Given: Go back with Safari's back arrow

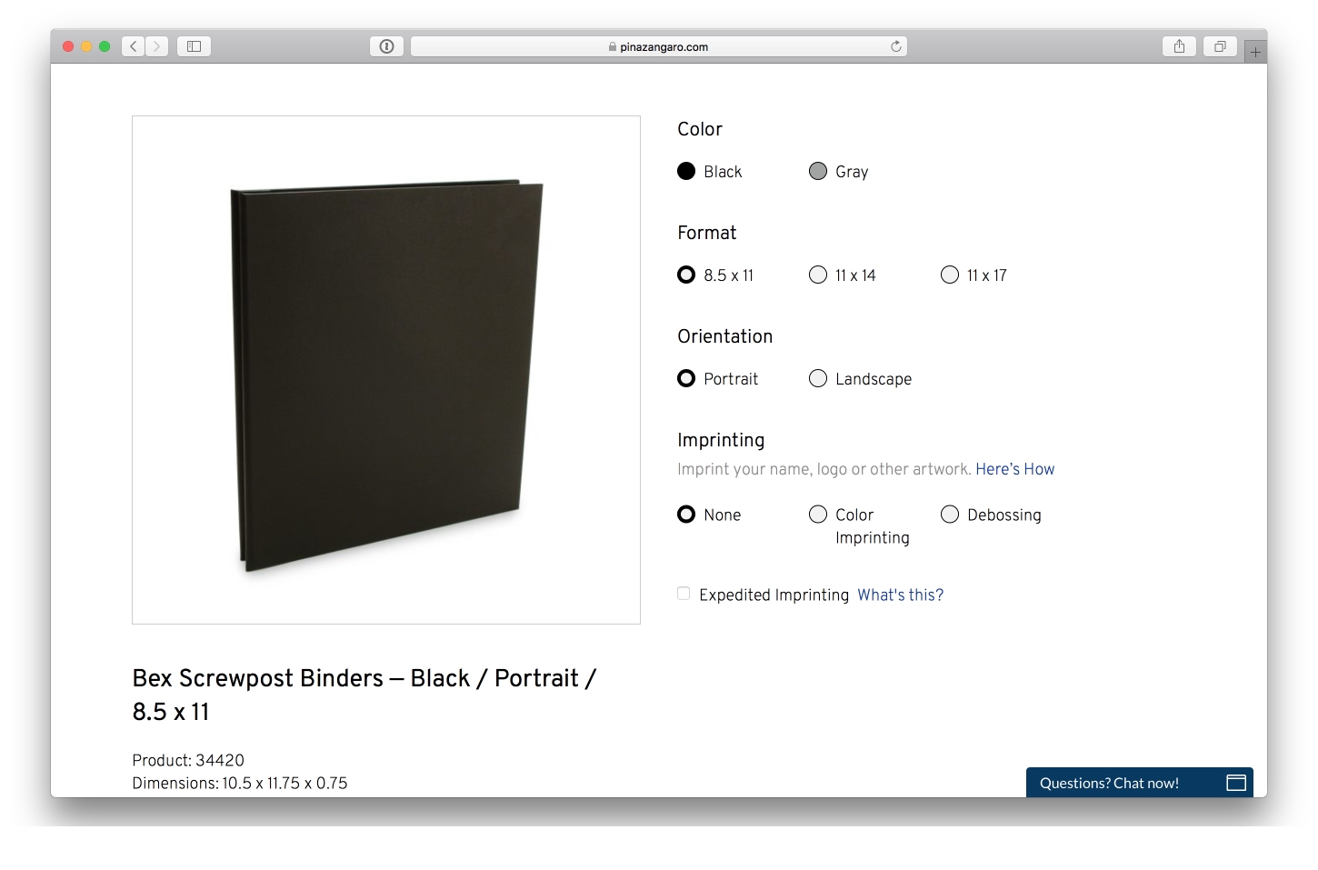Looking at the screenshot, I should (x=134, y=46).
